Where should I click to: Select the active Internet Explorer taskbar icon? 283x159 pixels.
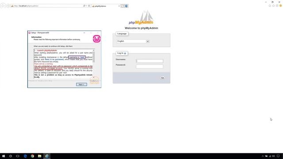pos(47,156)
